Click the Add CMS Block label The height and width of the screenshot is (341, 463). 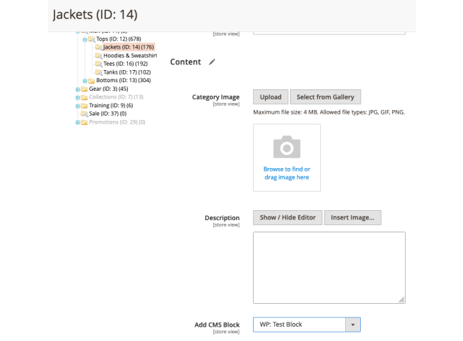pyautogui.click(x=217, y=325)
